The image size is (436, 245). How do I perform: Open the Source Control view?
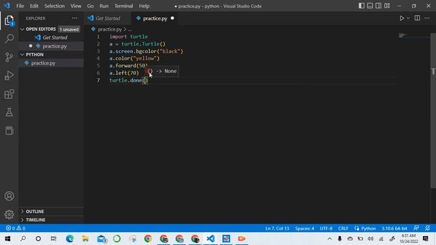pos(9,57)
